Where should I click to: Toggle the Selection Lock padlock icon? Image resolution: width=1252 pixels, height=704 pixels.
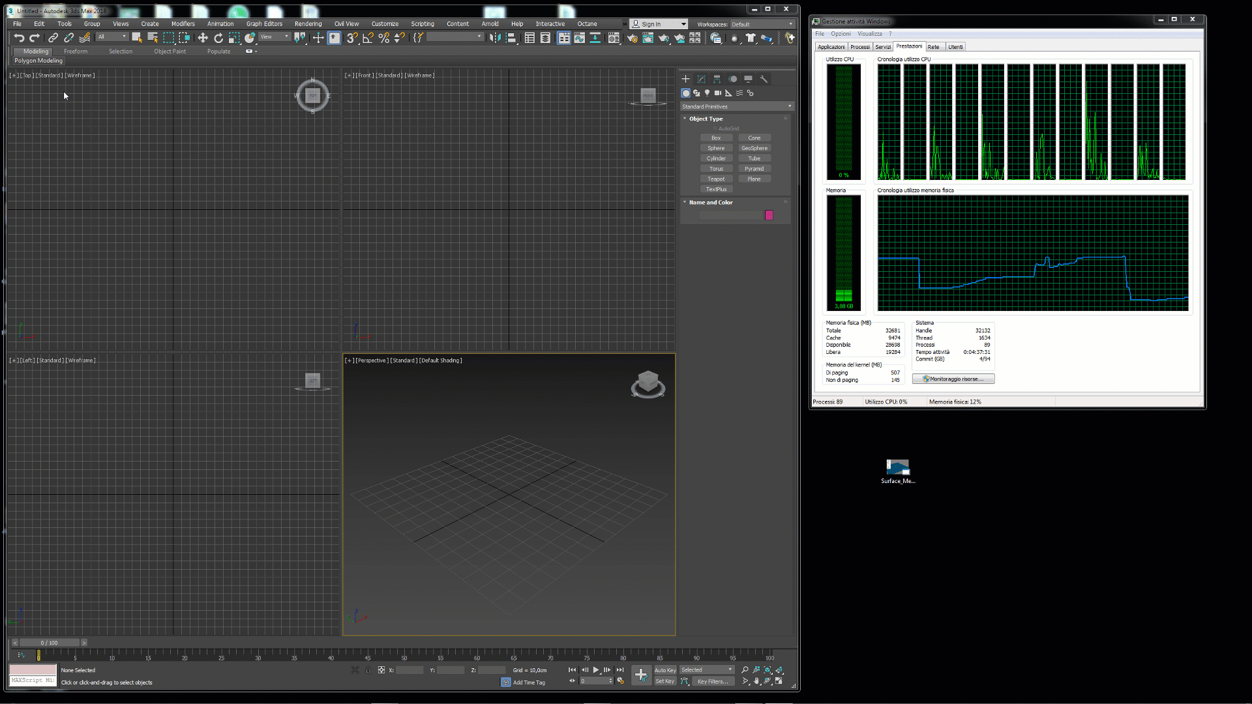368,670
